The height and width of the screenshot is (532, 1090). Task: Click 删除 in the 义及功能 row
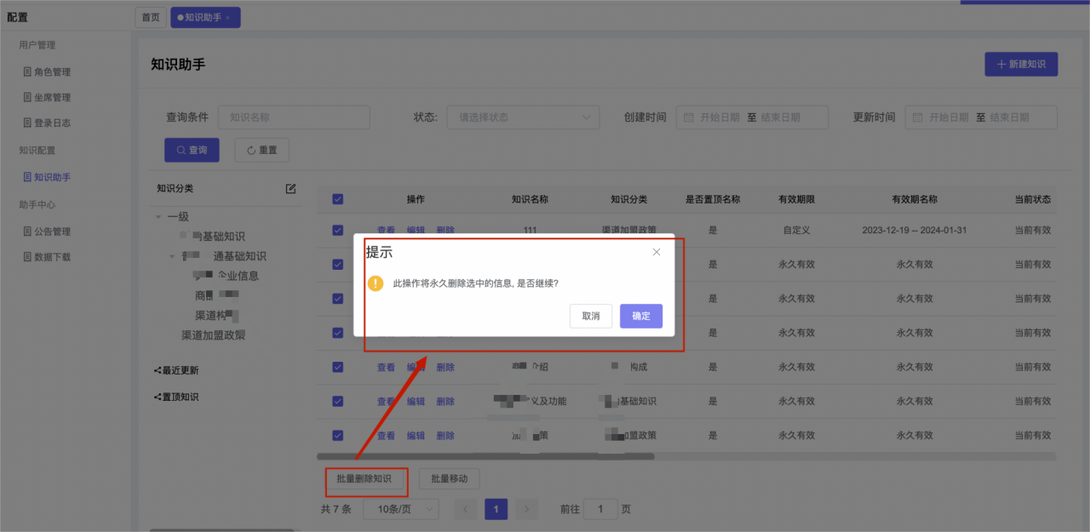tap(445, 401)
